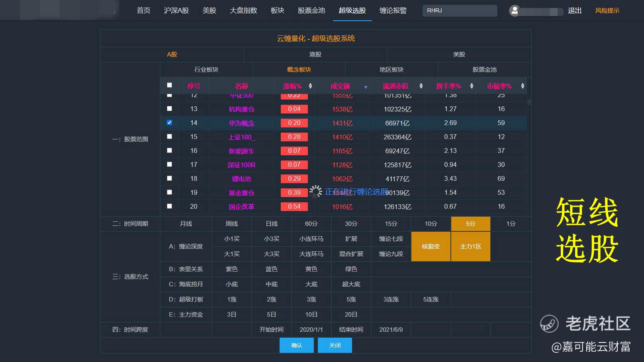The width and height of the screenshot is (644, 362).
Task: Sort table by 名称 column header
Action: 241,86
